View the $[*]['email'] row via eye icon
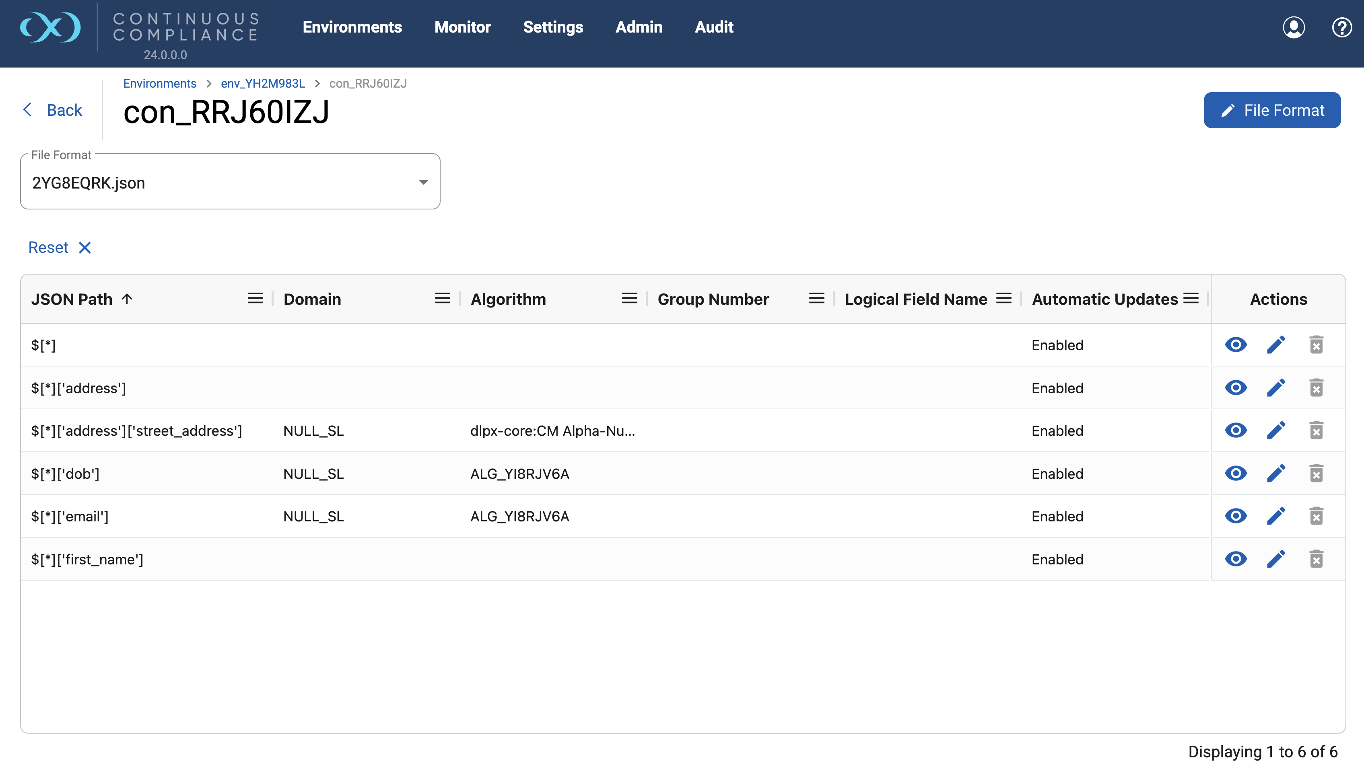The height and width of the screenshot is (767, 1364). (x=1235, y=516)
